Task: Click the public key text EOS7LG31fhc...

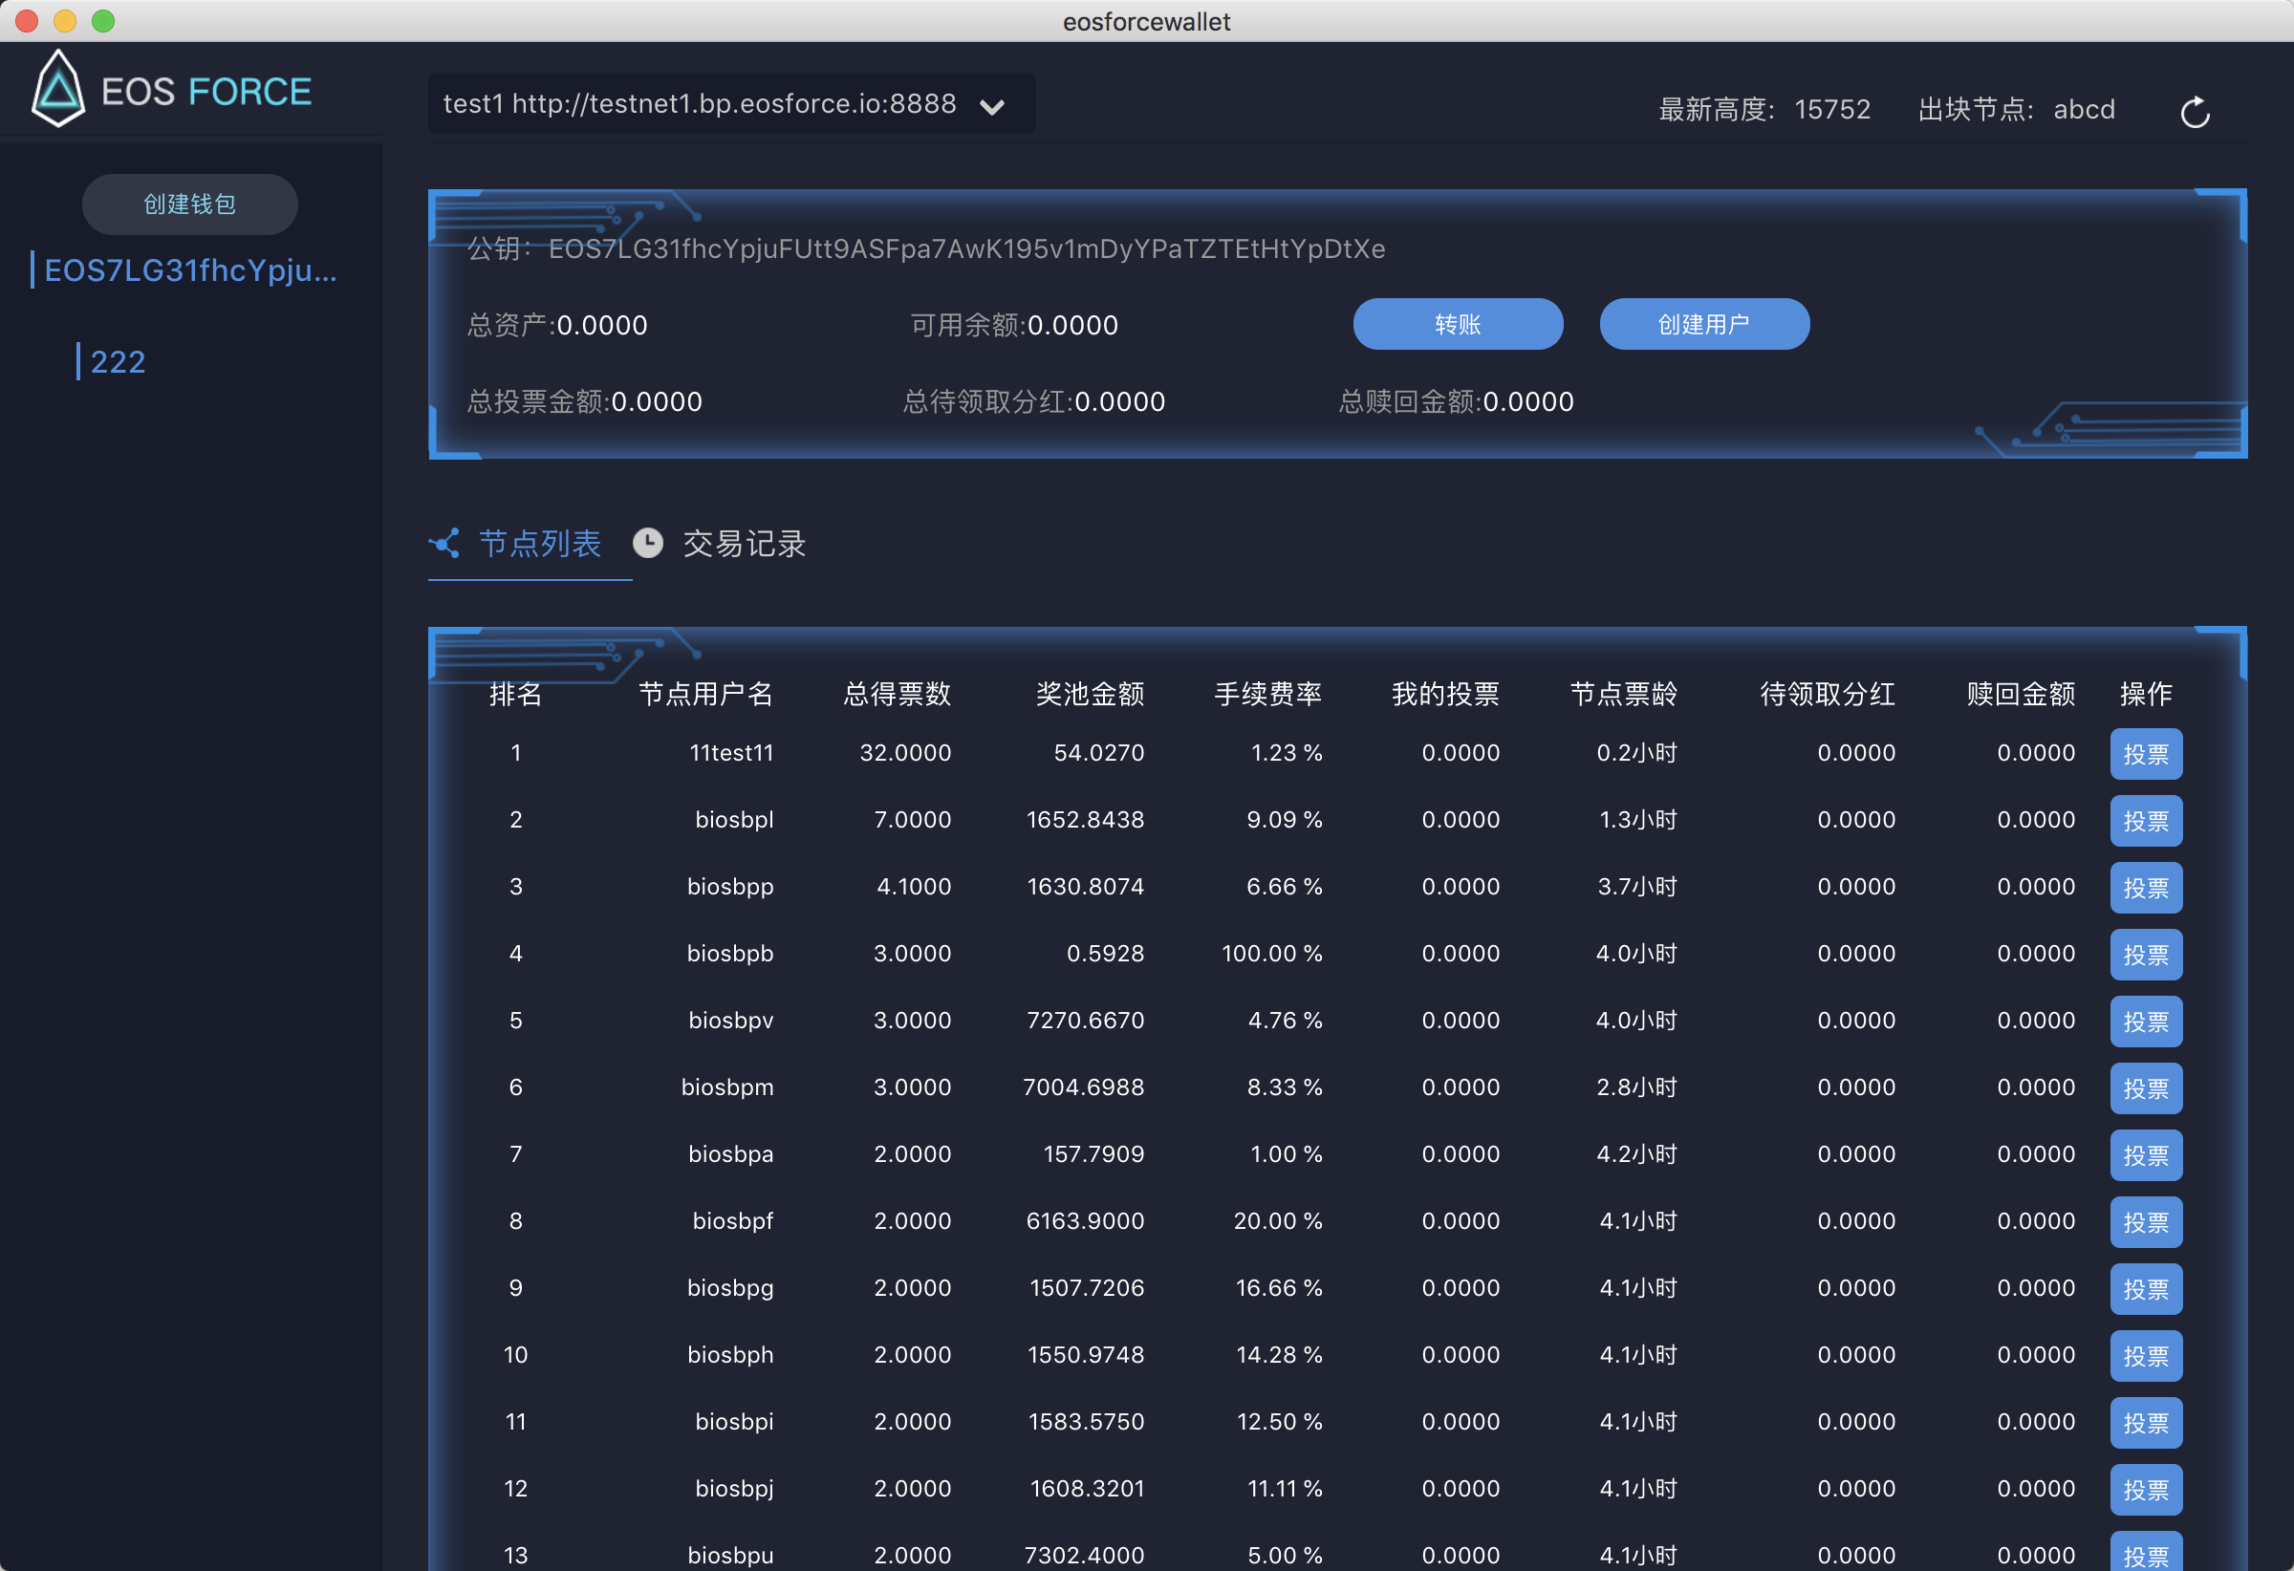Action: 965,248
